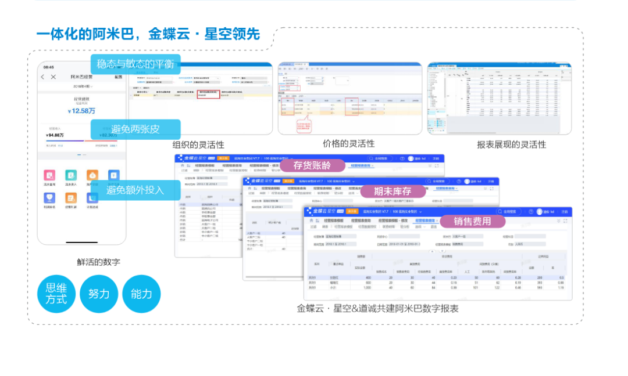This screenshot has height=376, width=628.
Task: Tap the orange icon next to 利润排名
Action: (x=71, y=198)
